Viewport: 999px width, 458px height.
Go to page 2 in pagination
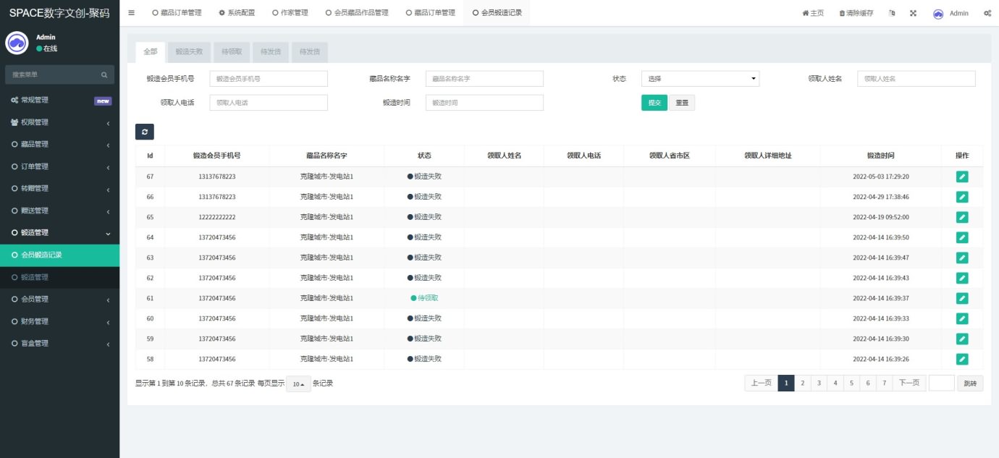coord(802,383)
